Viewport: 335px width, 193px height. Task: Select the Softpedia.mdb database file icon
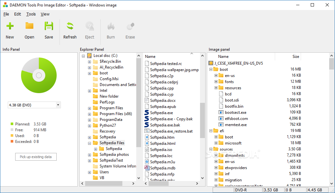(147, 168)
